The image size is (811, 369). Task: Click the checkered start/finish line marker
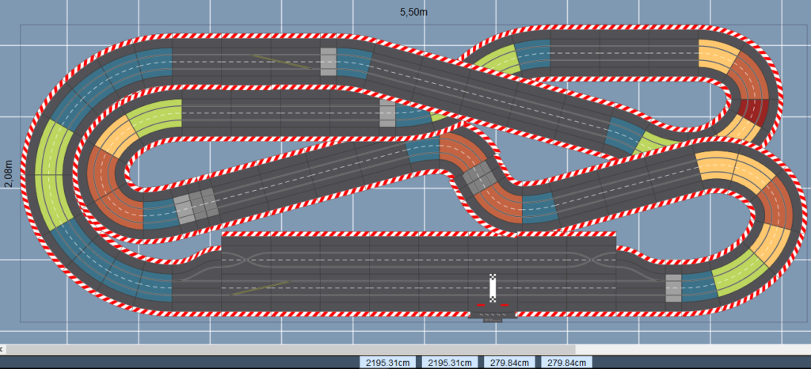[x=493, y=287]
